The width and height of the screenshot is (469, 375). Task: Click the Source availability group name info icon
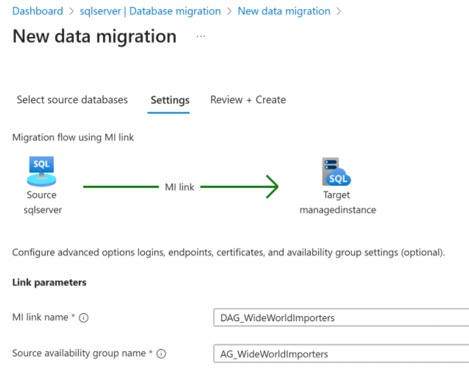point(161,354)
